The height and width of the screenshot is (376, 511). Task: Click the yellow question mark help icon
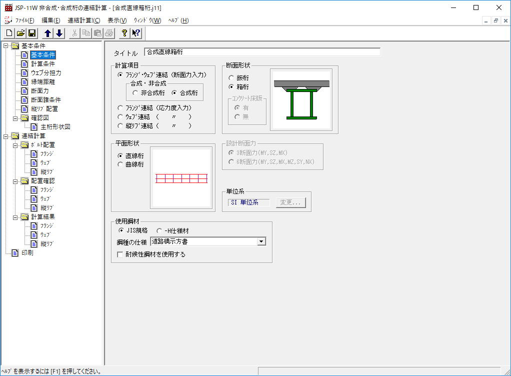(x=124, y=33)
